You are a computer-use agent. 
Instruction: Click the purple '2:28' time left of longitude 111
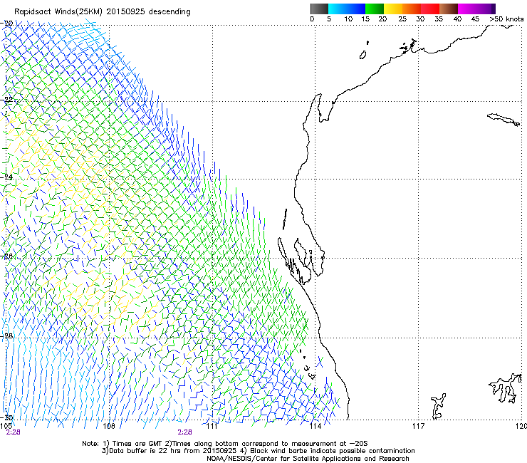coord(185,432)
